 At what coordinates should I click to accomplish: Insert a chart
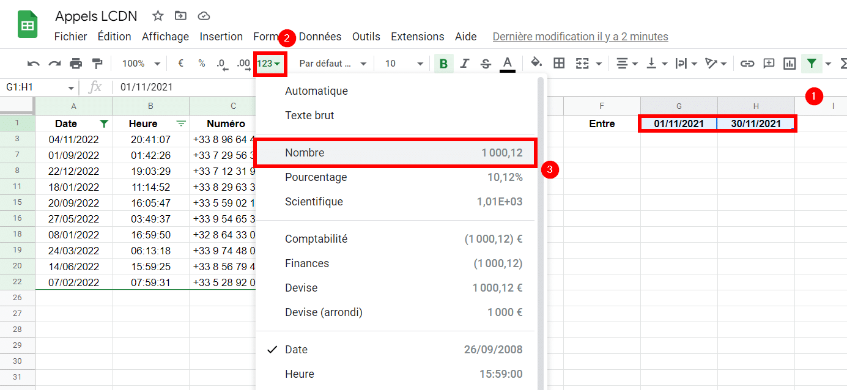pyautogui.click(x=789, y=63)
